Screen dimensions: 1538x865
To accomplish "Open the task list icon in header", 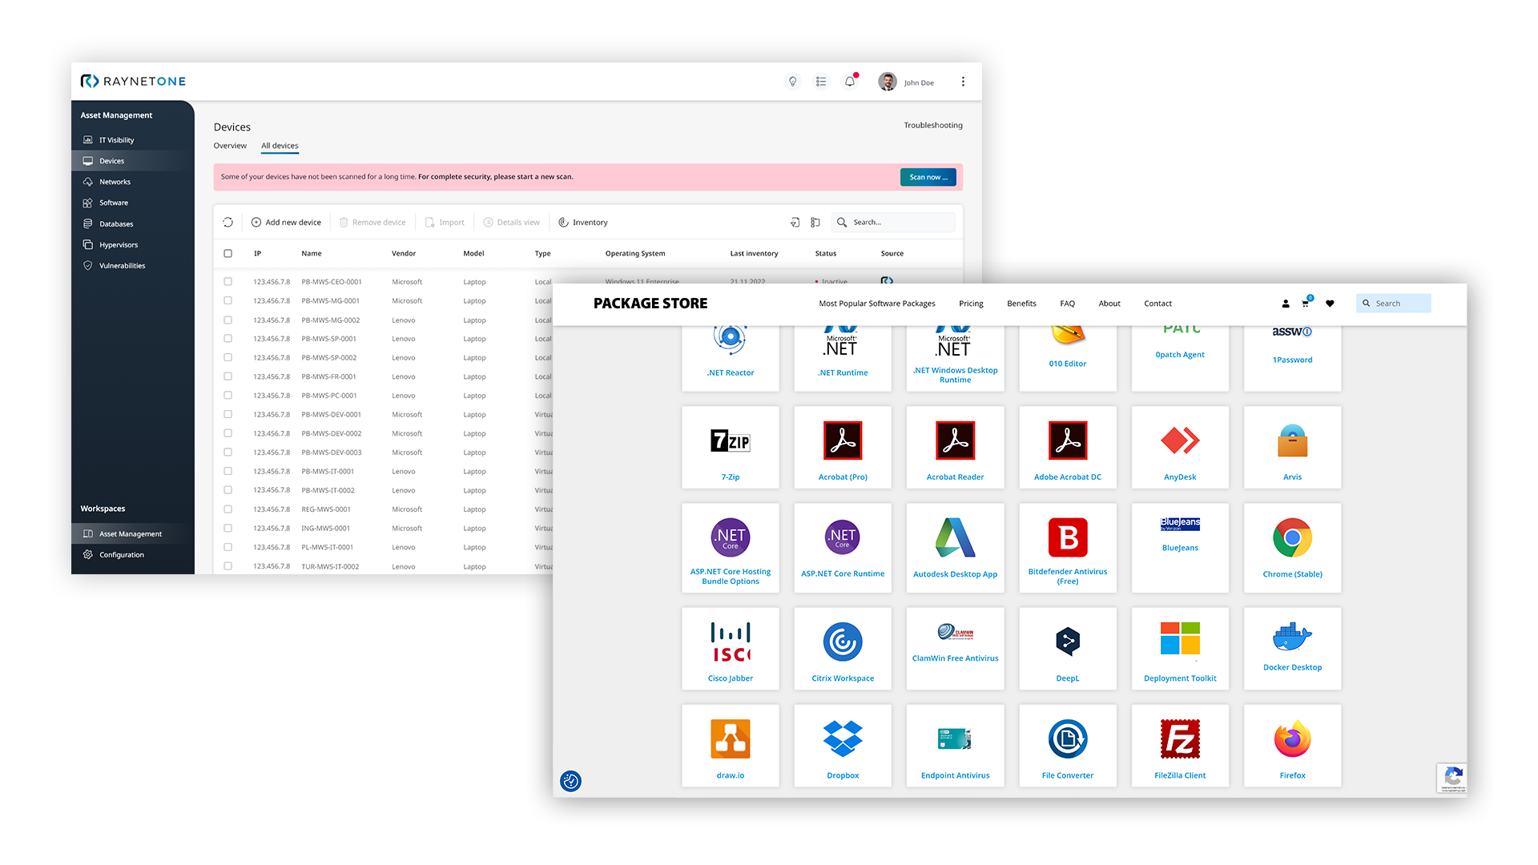I will tap(821, 82).
